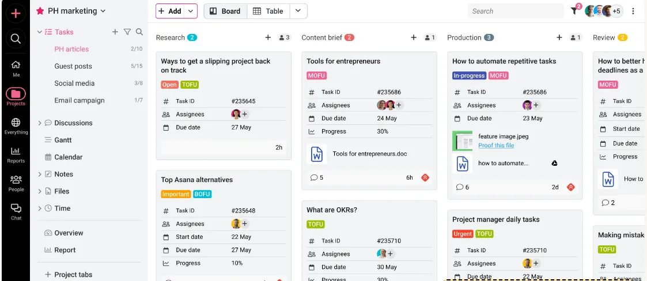The height and width of the screenshot is (281, 647).
Task: Click the search icon next to Tasks
Action: point(139,32)
